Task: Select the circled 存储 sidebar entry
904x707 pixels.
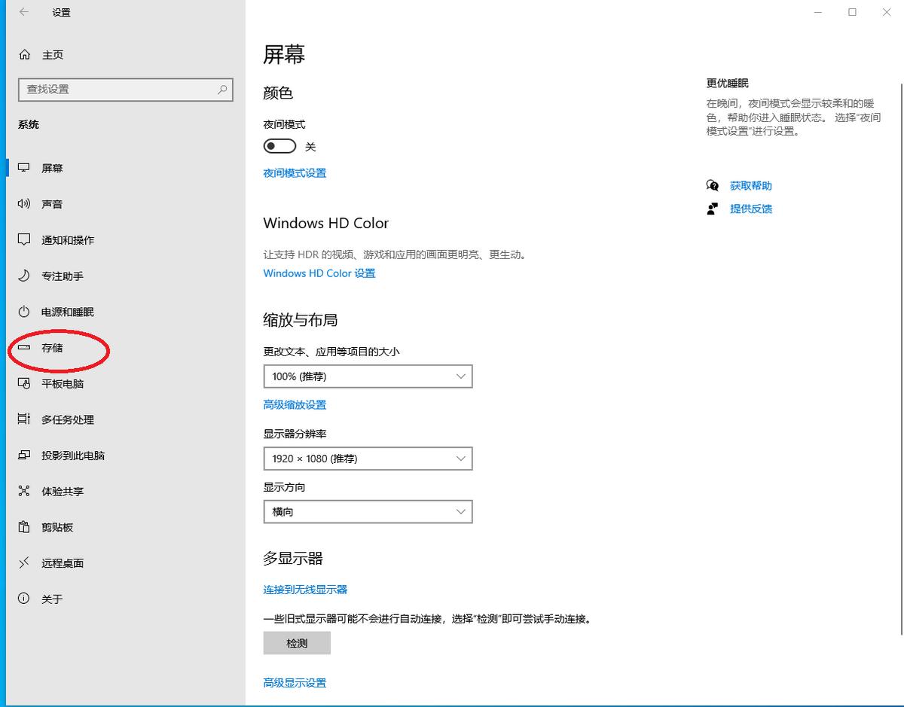Action: tap(53, 348)
